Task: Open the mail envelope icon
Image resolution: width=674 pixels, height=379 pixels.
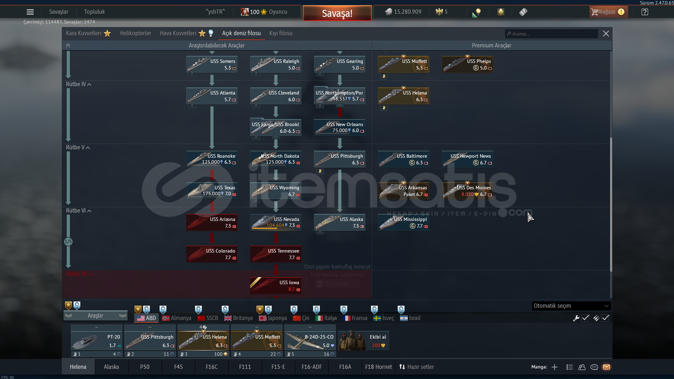Action: [x=607, y=367]
